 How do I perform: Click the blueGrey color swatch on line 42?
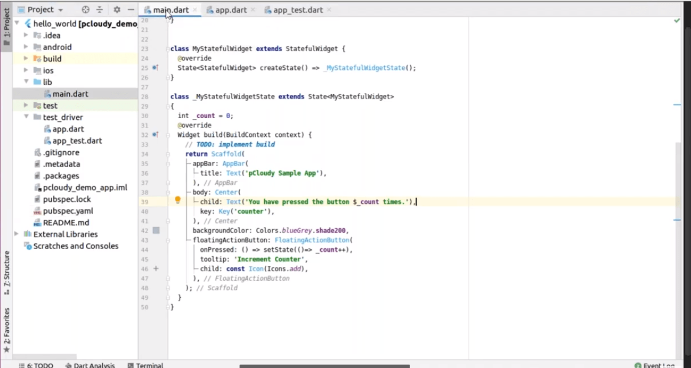click(x=156, y=231)
